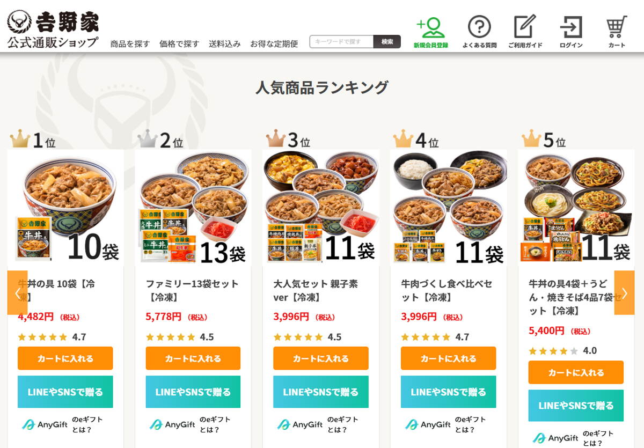Select the お得な定期便 menu item
The height and width of the screenshot is (448, 644).
click(274, 43)
